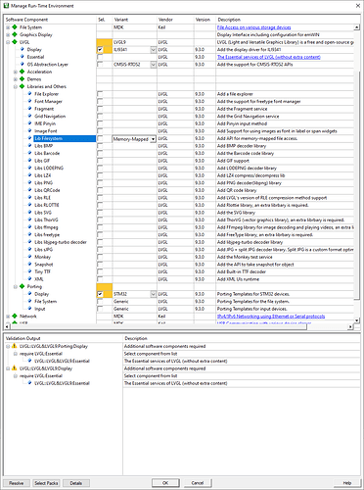Click the green diamond icon next to Demos
The width and height of the screenshot is (364, 490).
pyautogui.click(x=22, y=79)
